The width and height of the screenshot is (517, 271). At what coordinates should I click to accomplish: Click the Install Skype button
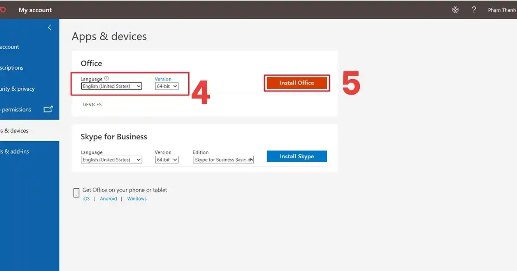297,156
